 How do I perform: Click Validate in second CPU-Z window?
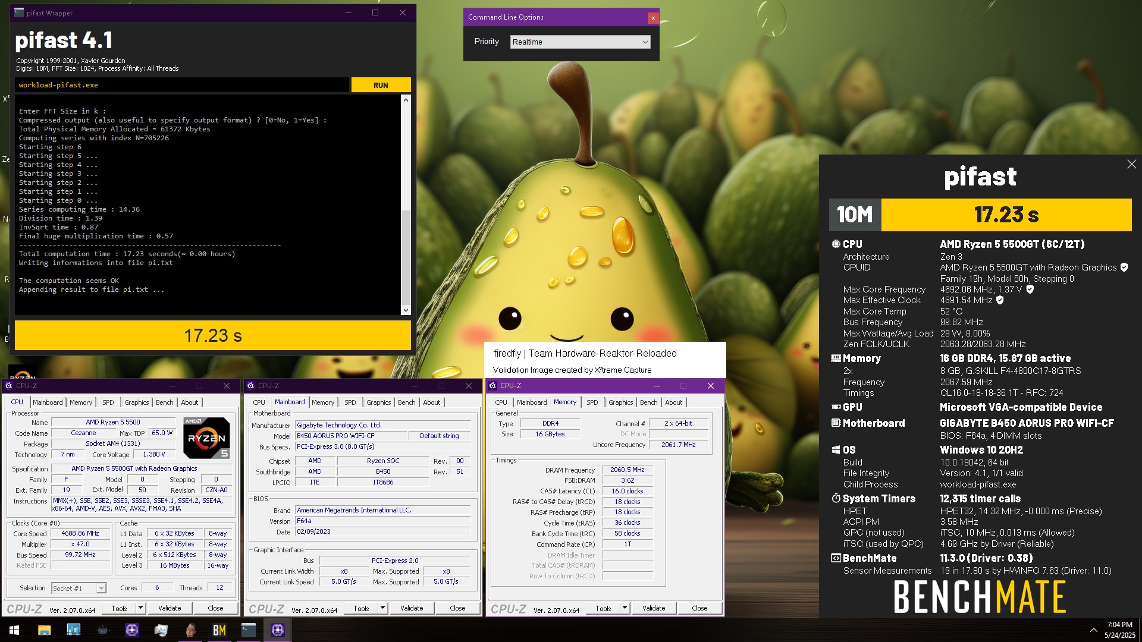pyautogui.click(x=412, y=608)
